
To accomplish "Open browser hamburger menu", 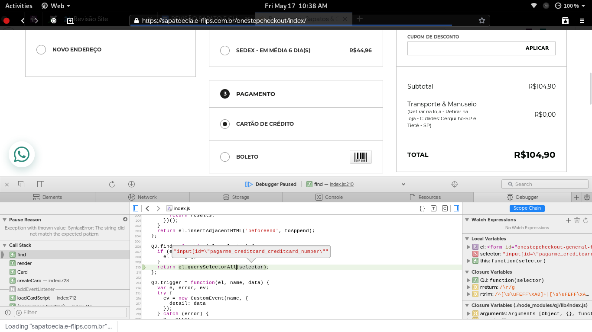I will (582, 20).
